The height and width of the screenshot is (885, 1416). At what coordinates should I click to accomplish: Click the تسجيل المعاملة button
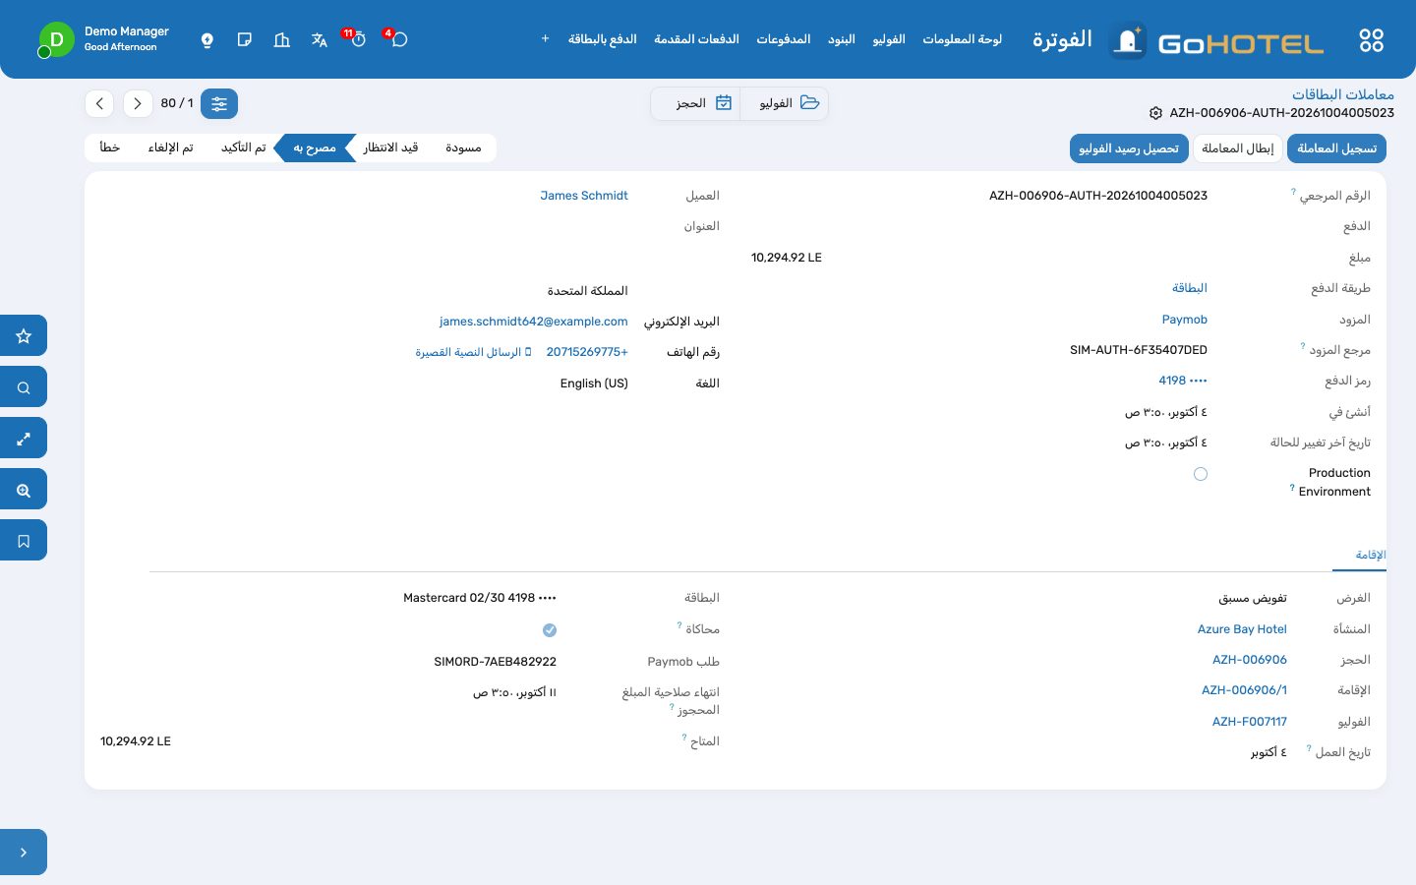1336,148
